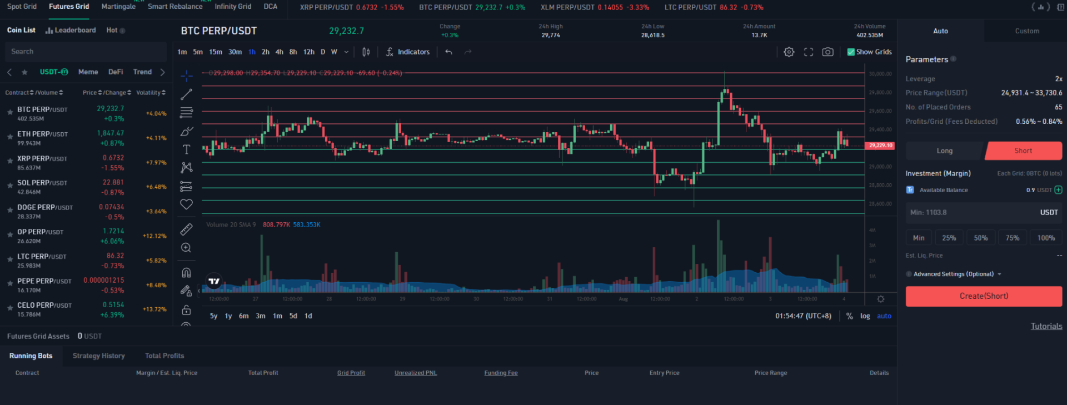Image resolution: width=1067 pixels, height=405 pixels.
Task: Favorite ETH PERP/USDT with star
Action: pos(10,137)
